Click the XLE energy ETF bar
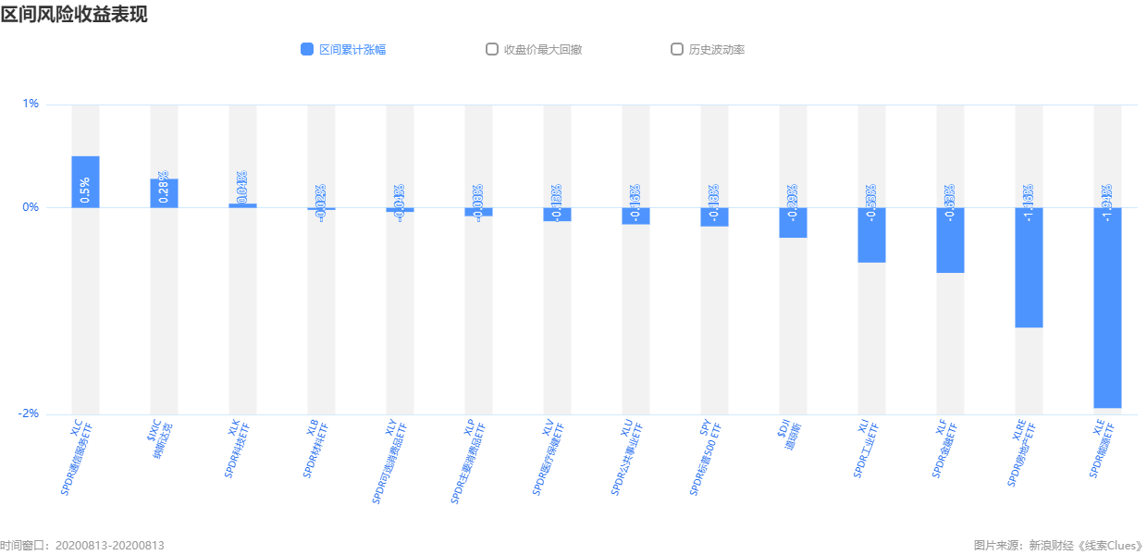1147x555 pixels. point(1107,307)
